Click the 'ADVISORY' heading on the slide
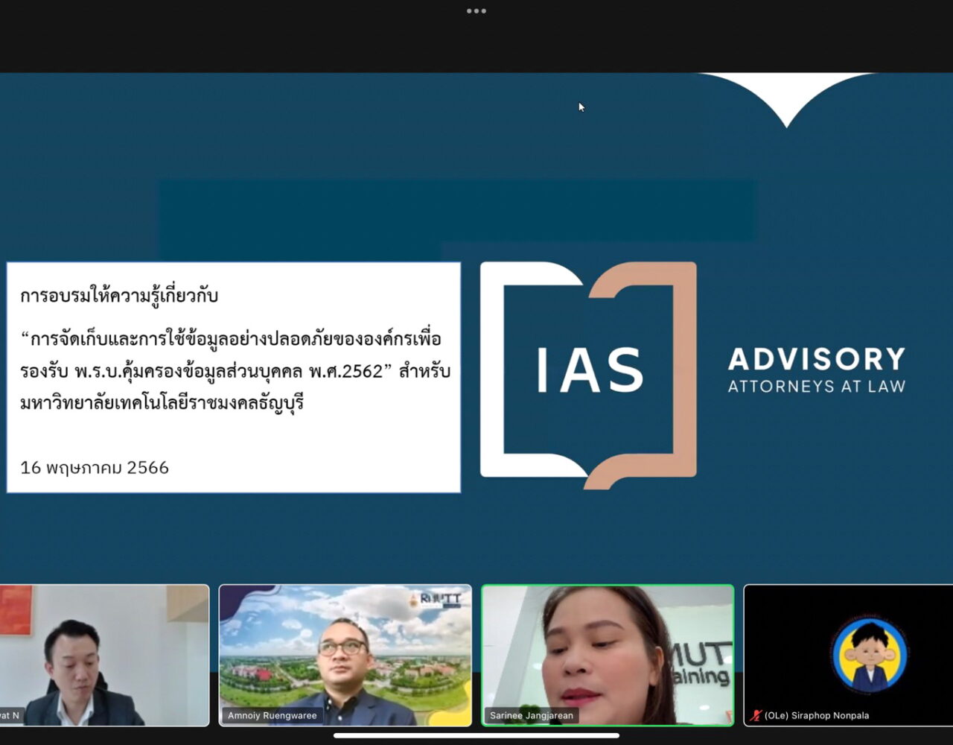The image size is (953, 745). pyautogui.click(x=817, y=359)
